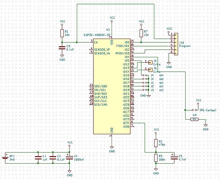Select the JP6 Contact jumper symbol

click(x=195, y=110)
